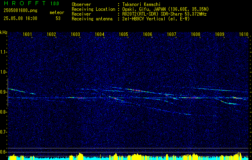252x160 pixels.
Task: Click the 1601 time marker
Action: click(x=27, y=34)
